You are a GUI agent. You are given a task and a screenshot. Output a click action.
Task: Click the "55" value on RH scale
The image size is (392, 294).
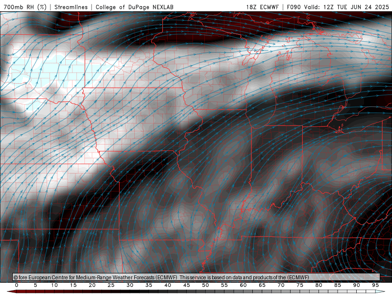[224, 285]
